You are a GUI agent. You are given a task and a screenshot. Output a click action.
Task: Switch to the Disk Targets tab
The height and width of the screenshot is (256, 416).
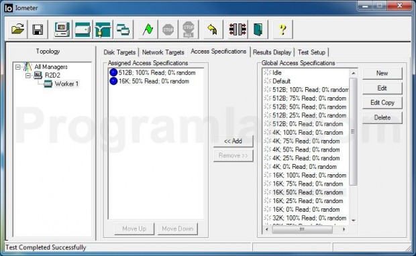(x=119, y=52)
